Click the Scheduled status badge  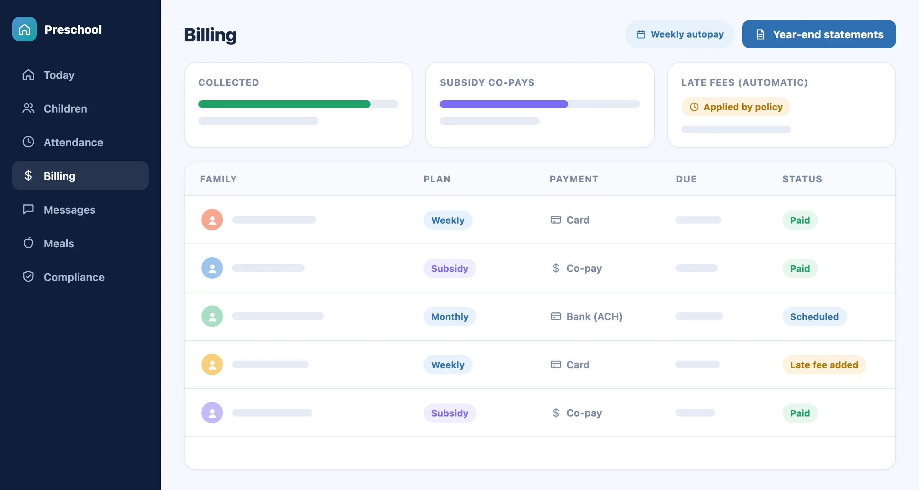tap(814, 317)
